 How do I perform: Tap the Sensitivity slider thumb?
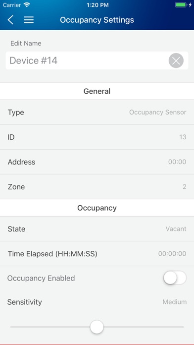pos(97,327)
